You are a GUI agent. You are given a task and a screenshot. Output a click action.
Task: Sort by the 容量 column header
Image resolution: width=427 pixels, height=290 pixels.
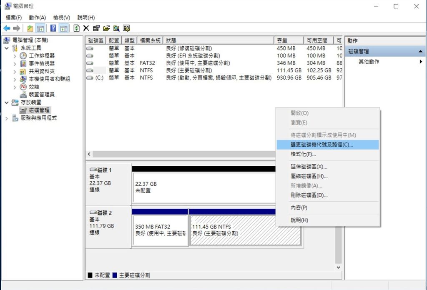289,40
